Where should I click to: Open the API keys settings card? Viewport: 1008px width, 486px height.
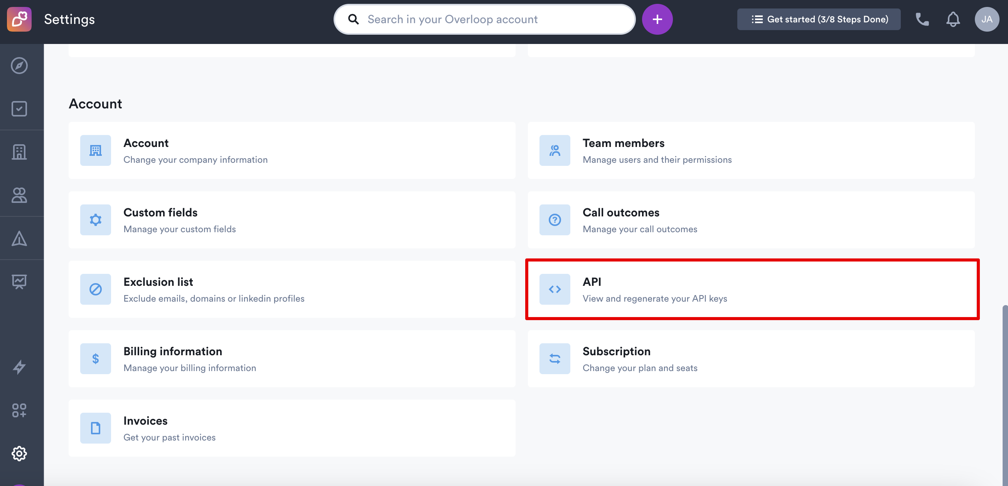751,289
